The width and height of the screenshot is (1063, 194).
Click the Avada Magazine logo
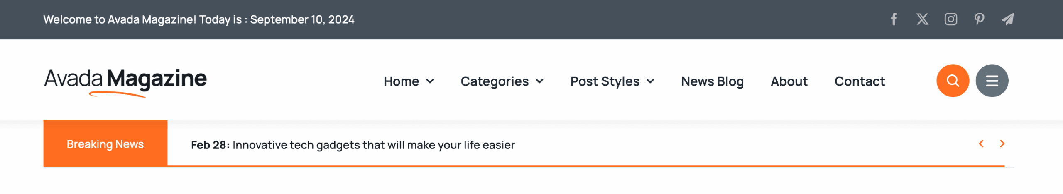coord(125,80)
